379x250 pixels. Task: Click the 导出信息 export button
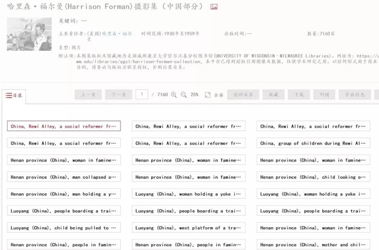[x=354, y=95]
